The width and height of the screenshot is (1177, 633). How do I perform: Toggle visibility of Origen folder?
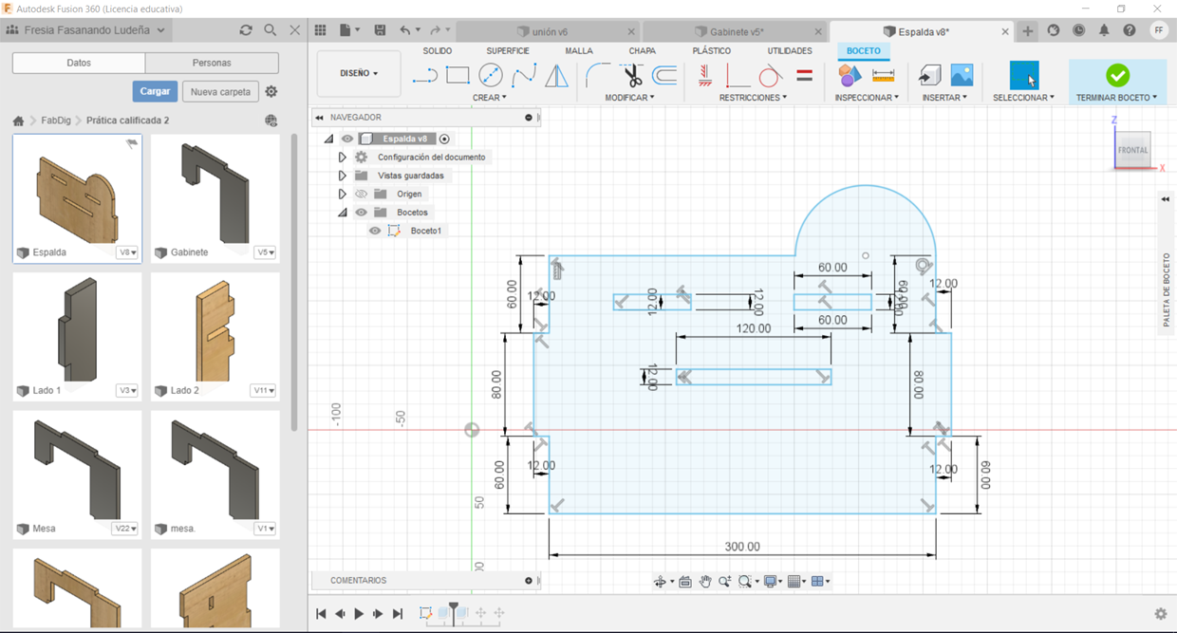point(361,195)
